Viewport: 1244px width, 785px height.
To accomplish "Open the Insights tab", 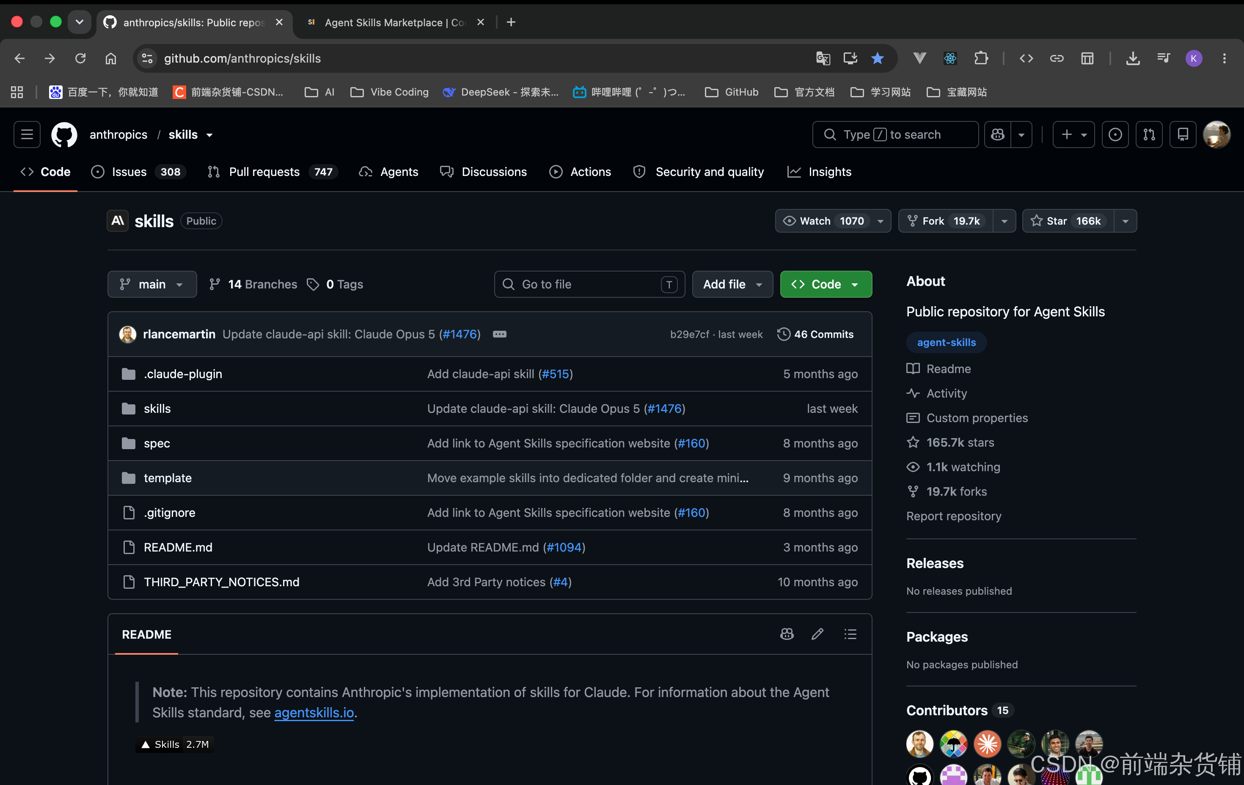I will coord(820,172).
